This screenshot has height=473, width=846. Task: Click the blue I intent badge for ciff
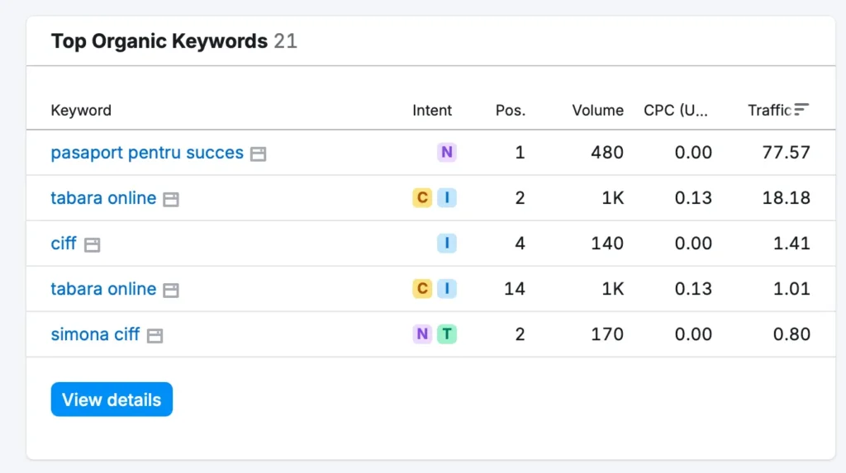click(x=447, y=244)
